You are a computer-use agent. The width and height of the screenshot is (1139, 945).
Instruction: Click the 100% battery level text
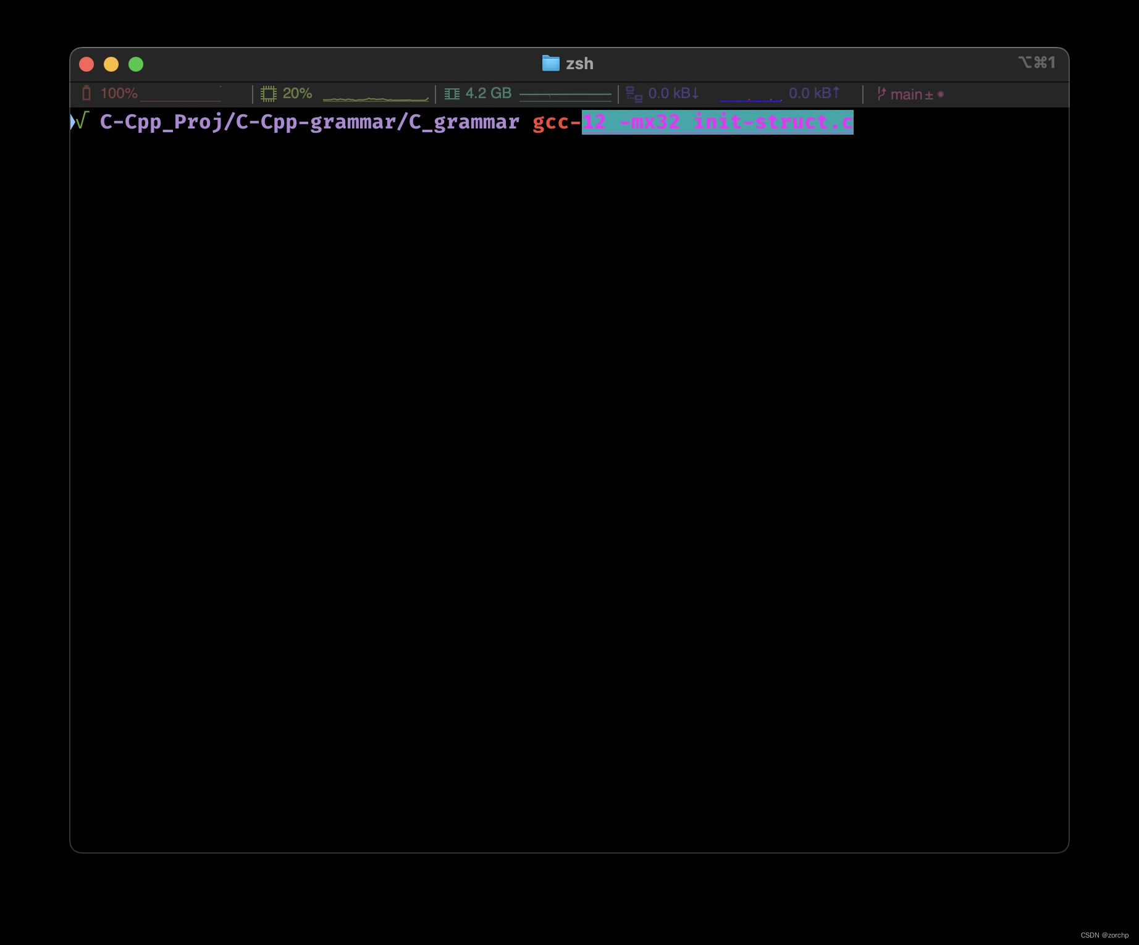[x=119, y=93]
